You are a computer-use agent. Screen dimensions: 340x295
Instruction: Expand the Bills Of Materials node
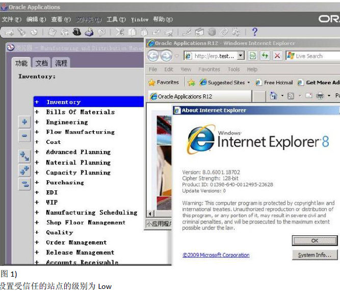[37, 112]
